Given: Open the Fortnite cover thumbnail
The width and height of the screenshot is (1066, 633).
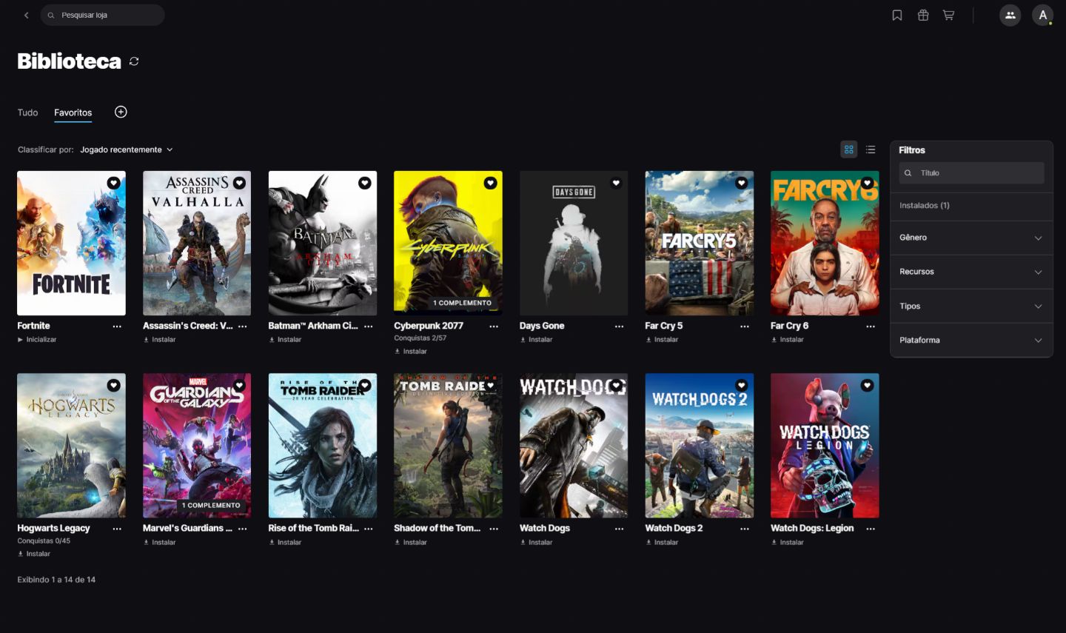Looking at the screenshot, I should click(x=71, y=244).
